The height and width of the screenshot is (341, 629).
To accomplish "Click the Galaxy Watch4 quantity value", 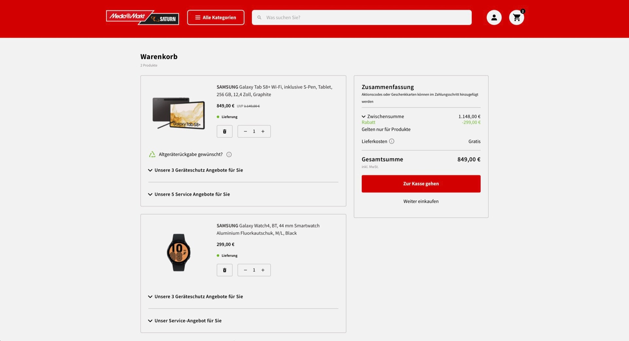I will point(254,270).
